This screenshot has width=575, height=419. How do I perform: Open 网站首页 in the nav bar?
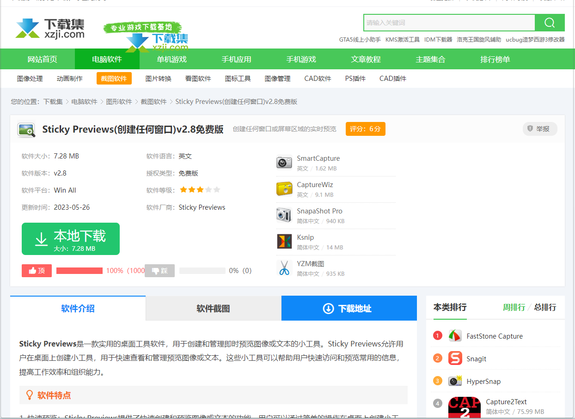pyautogui.click(x=43, y=59)
